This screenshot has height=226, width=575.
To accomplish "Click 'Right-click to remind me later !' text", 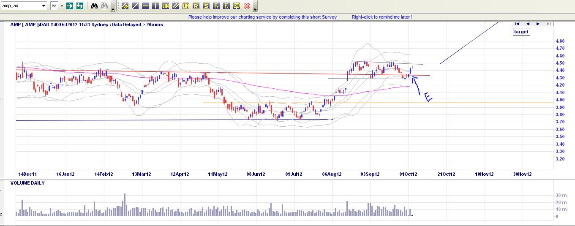I will [382, 17].
